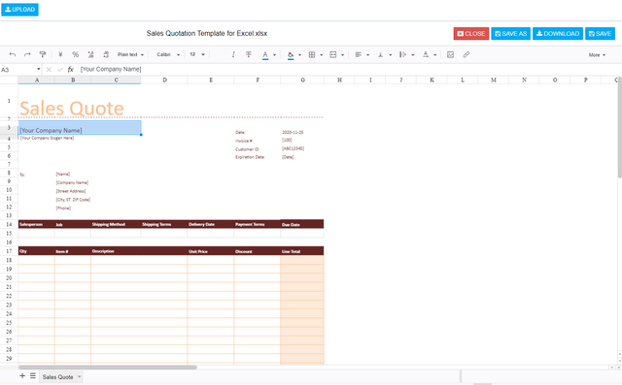Open the Calibri font dropdown
622x385 pixels.
pyautogui.click(x=168, y=54)
